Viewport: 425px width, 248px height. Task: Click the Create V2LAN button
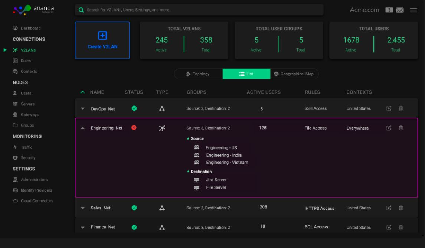[x=102, y=40]
